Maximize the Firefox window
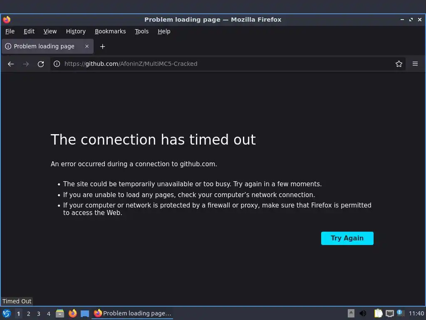Screen dimensions: 426x320 (411, 20)
